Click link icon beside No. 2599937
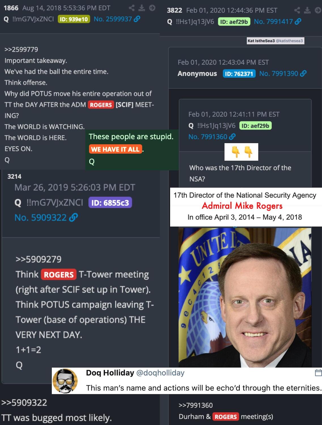The width and height of the screenshot is (322, 425). point(137,19)
